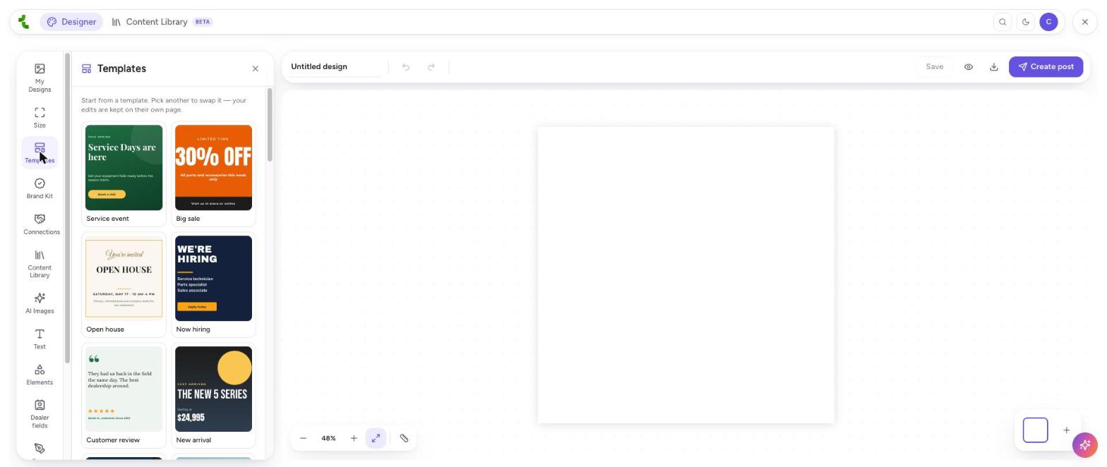Add a new page with plus

pos(1067,430)
